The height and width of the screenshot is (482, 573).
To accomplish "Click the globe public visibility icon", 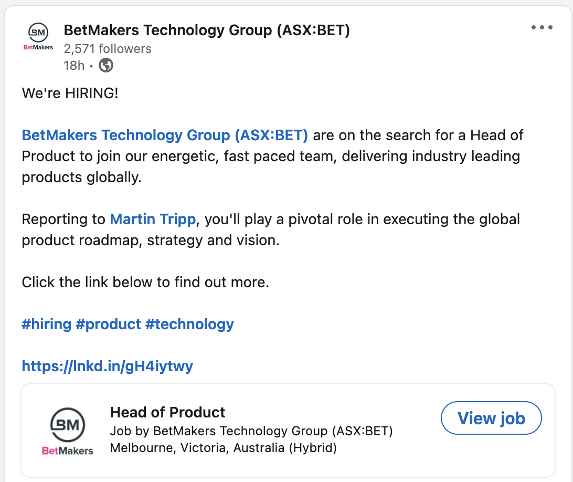I will pyautogui.click(x=106, y=66).
